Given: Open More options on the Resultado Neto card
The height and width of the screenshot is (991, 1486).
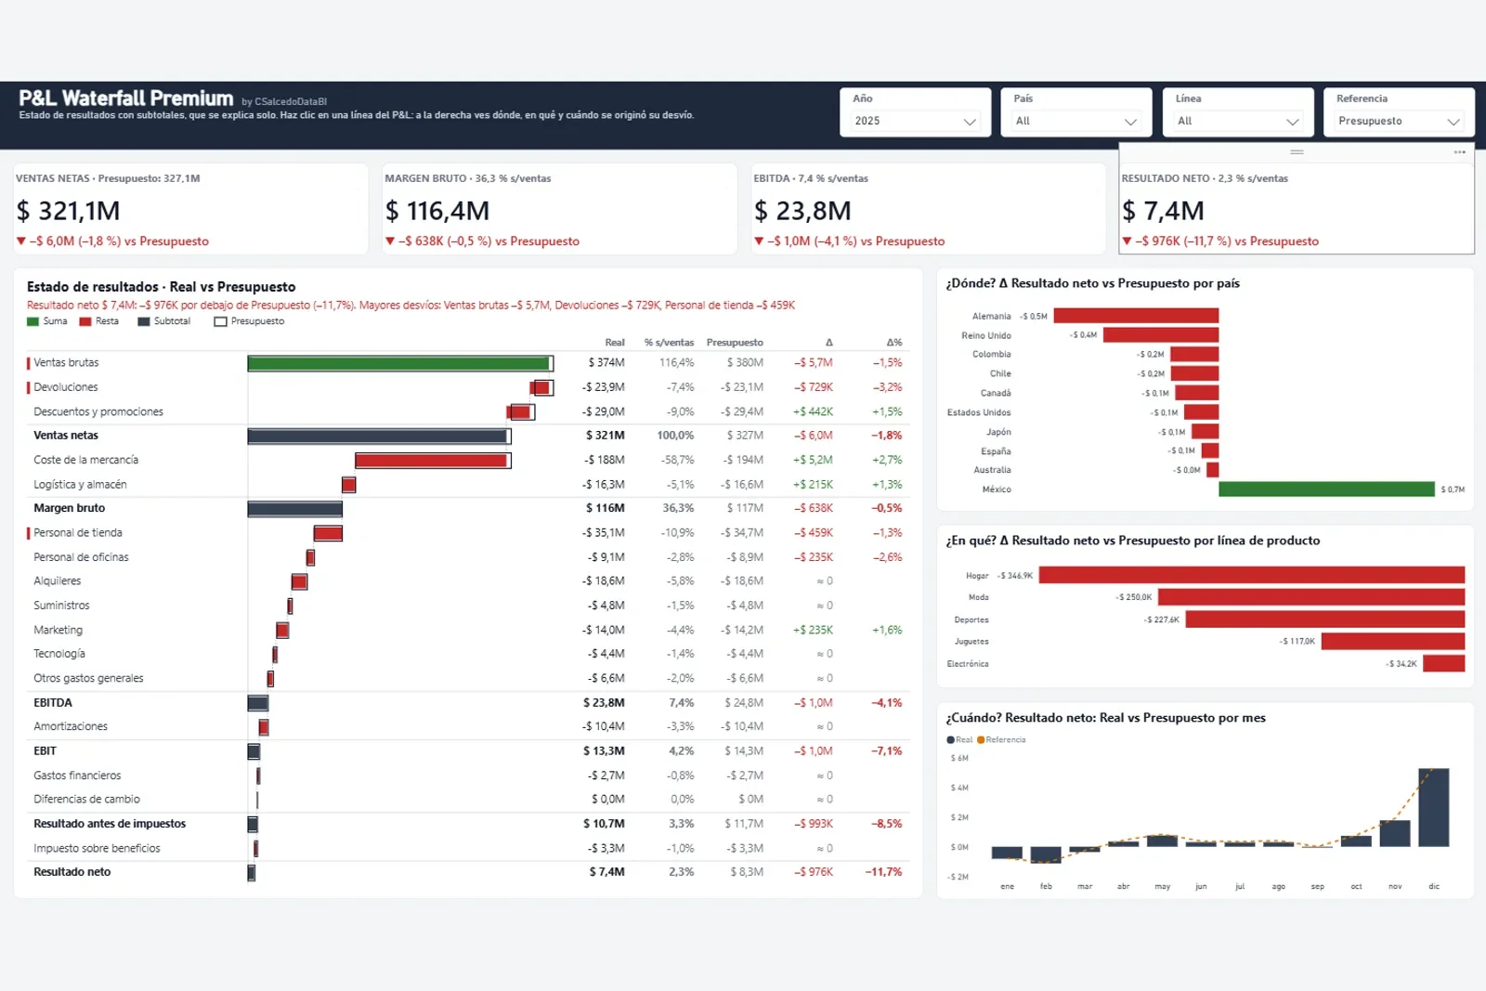Looking at the screenshot, I should coord(1460,152).
